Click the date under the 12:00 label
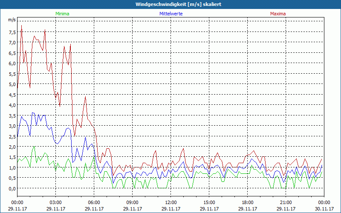Viewport: 341px width, 213px height. [171, 209]
